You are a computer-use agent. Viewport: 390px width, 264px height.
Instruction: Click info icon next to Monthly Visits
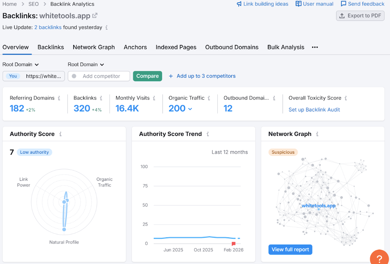pyautogui.click(x=154, y=98)
